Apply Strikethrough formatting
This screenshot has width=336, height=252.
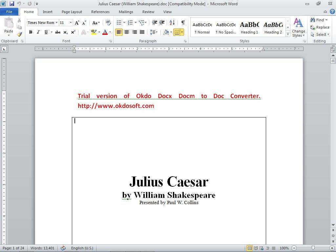pyautogui.click(x=58, y=32)
